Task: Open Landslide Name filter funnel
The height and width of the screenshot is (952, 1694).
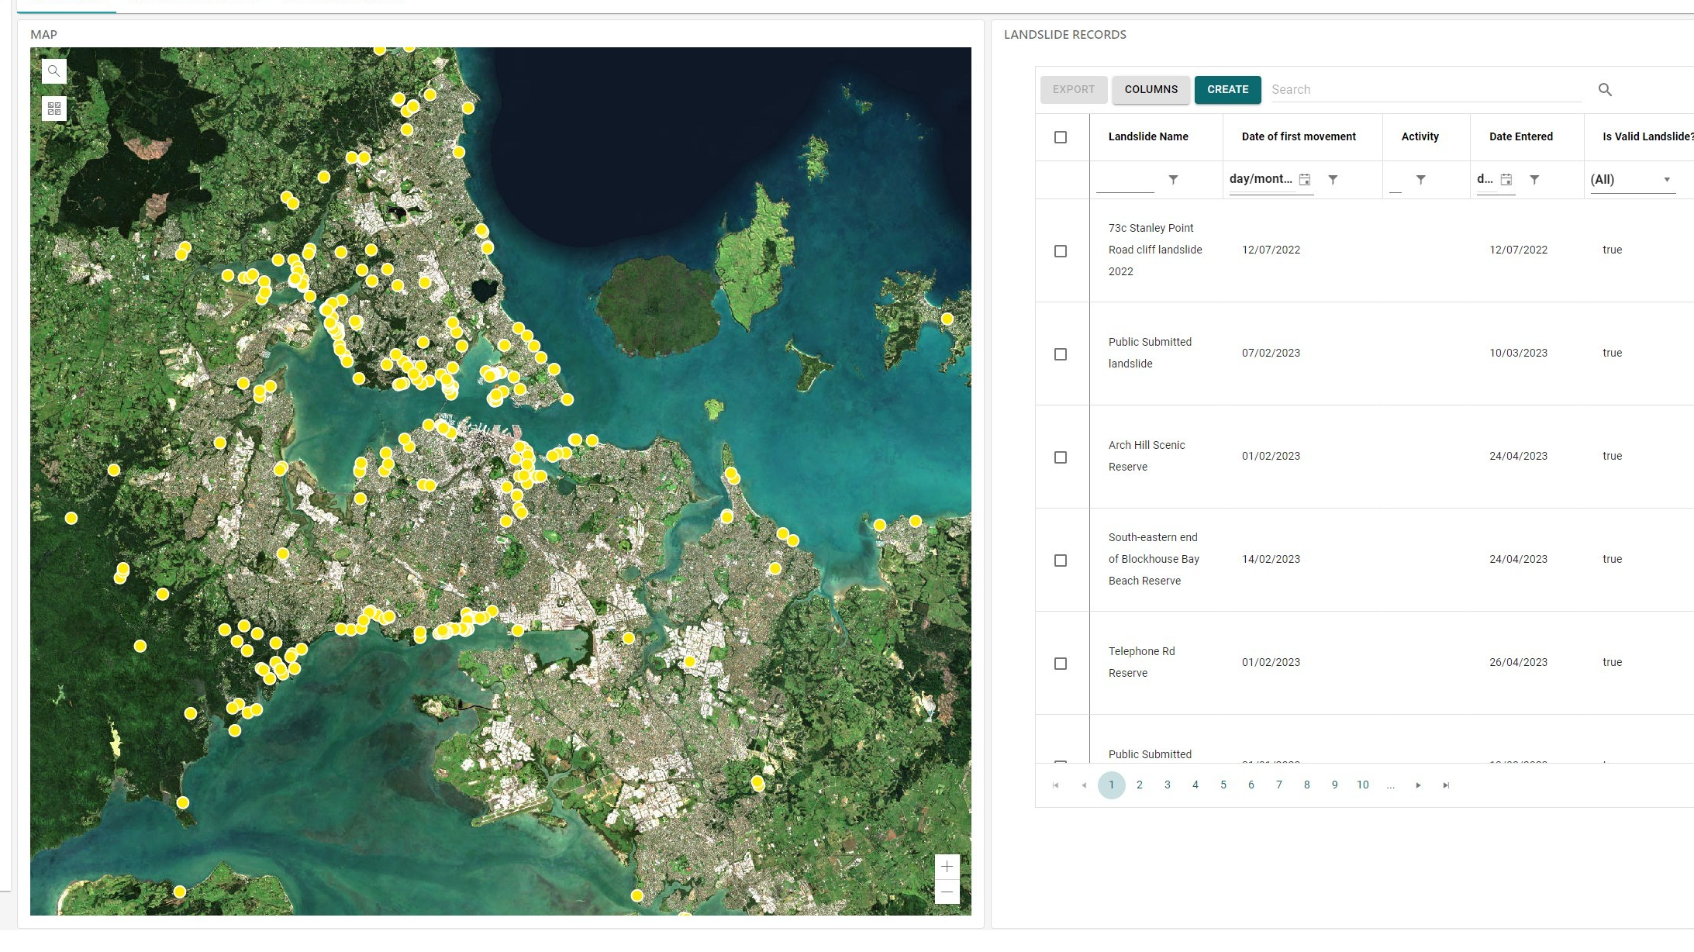Action: coord(1173,180)
